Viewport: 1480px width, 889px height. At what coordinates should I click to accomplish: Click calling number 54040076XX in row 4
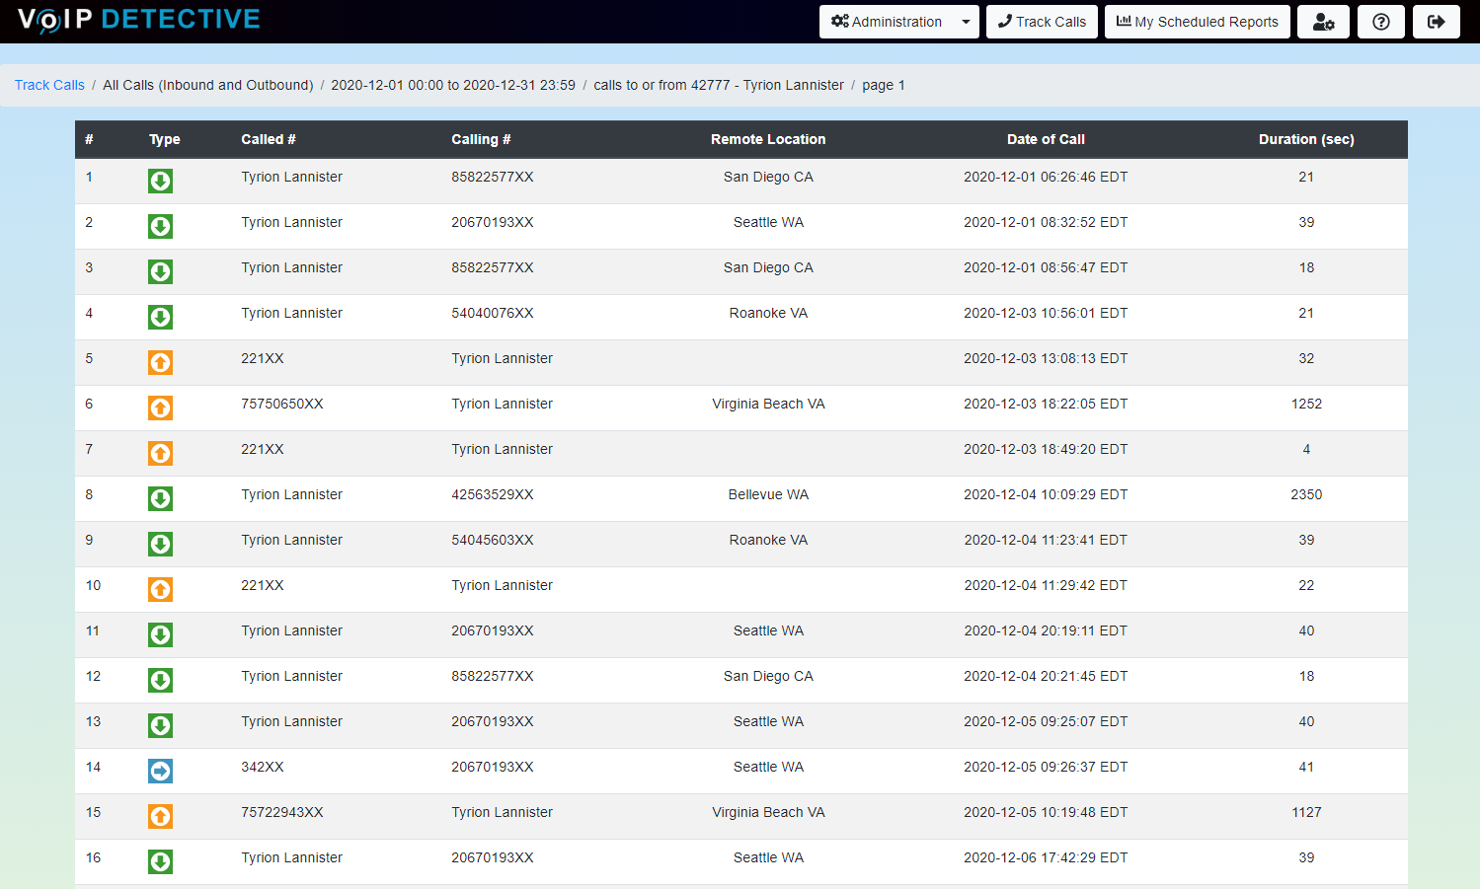(x=493, y=313)
